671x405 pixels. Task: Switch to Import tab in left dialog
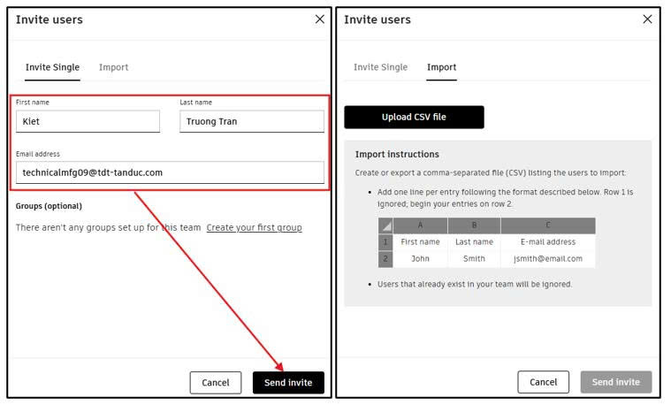coord(113,67)
